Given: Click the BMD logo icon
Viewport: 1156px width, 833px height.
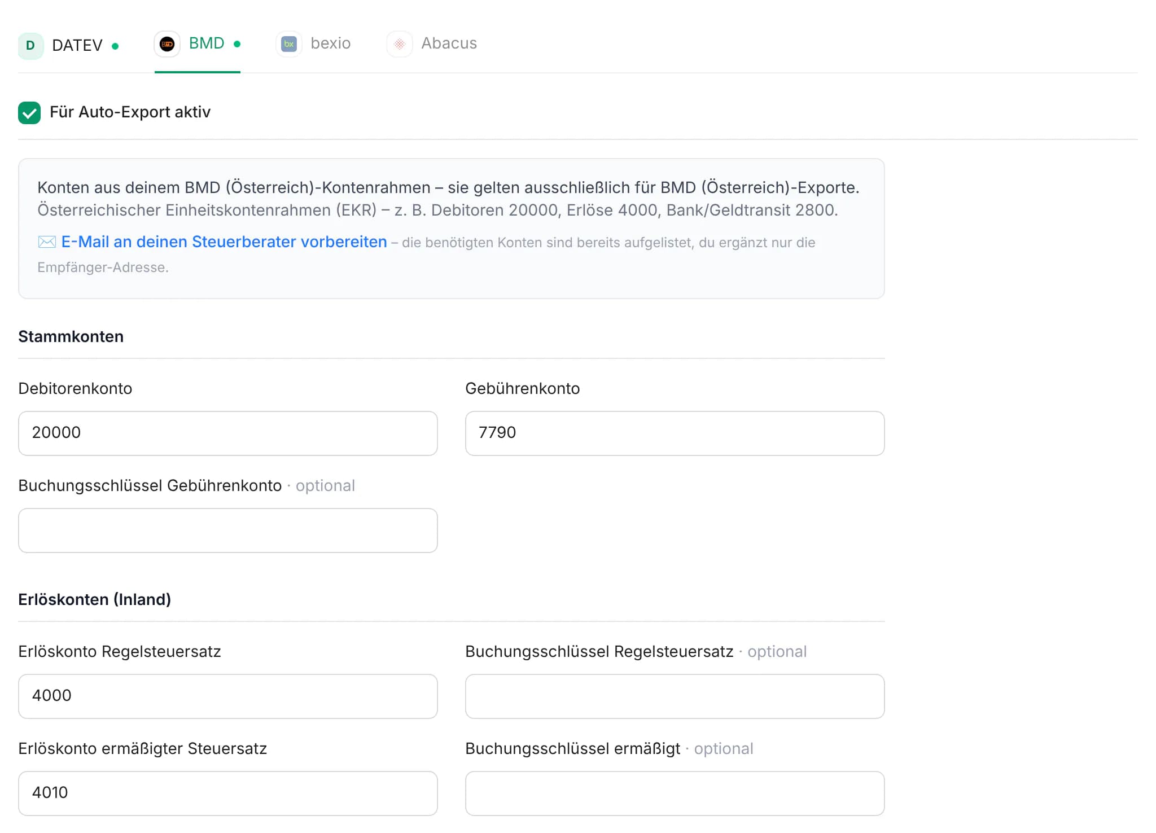Looking at the screenshot, I should pos(167,44).
